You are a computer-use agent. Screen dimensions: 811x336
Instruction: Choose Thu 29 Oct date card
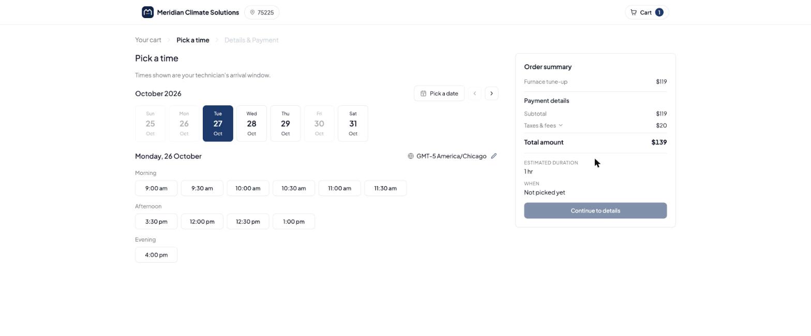[x=286, y=123]
